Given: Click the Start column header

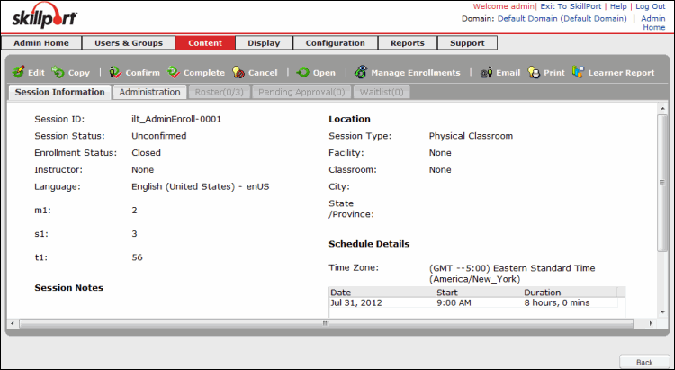Looking at the screenshot, I should tap(479, 293).
